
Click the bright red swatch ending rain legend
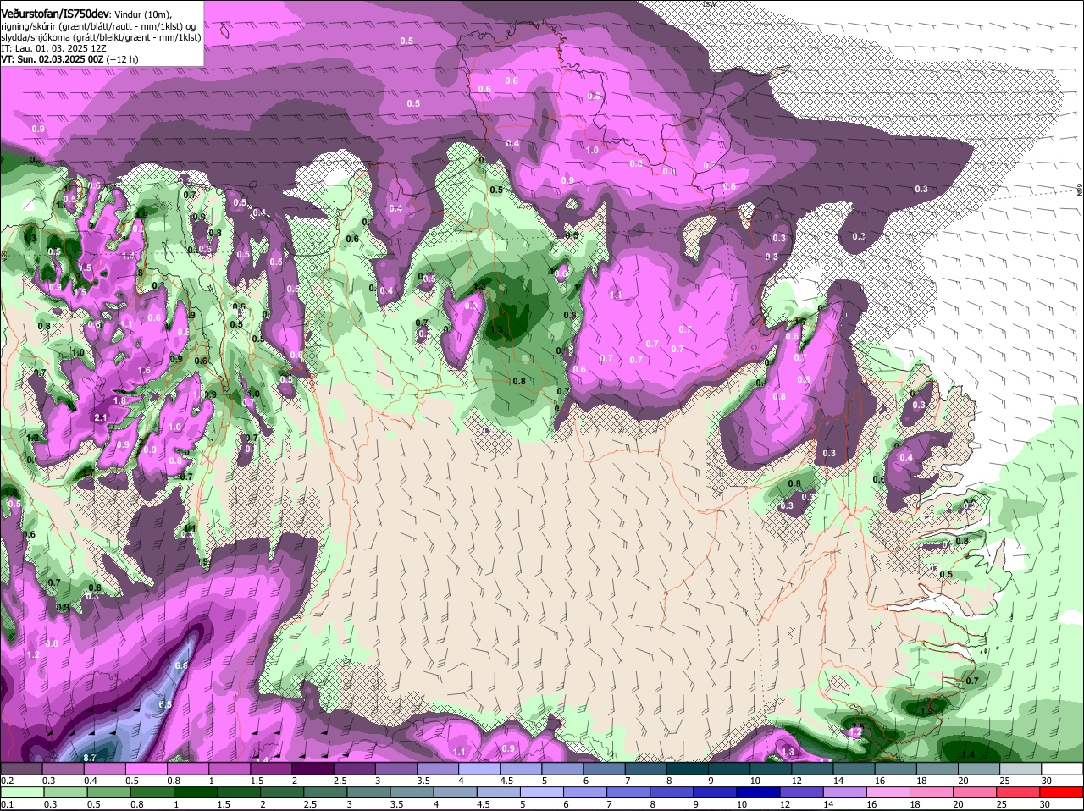point(1062,791)
